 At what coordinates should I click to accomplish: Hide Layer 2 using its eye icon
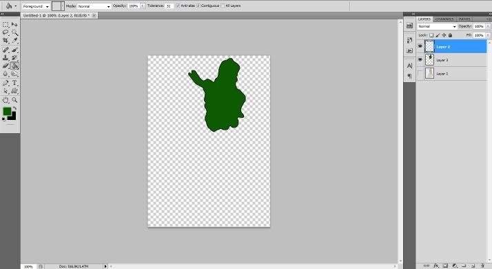tap(420, 46)
